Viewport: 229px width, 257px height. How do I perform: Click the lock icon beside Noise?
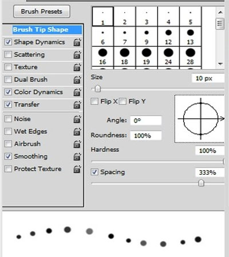pos(77,119)
